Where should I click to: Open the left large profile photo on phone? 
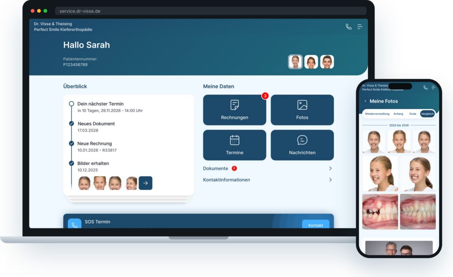pyautogui.click(x=380, y=174)
